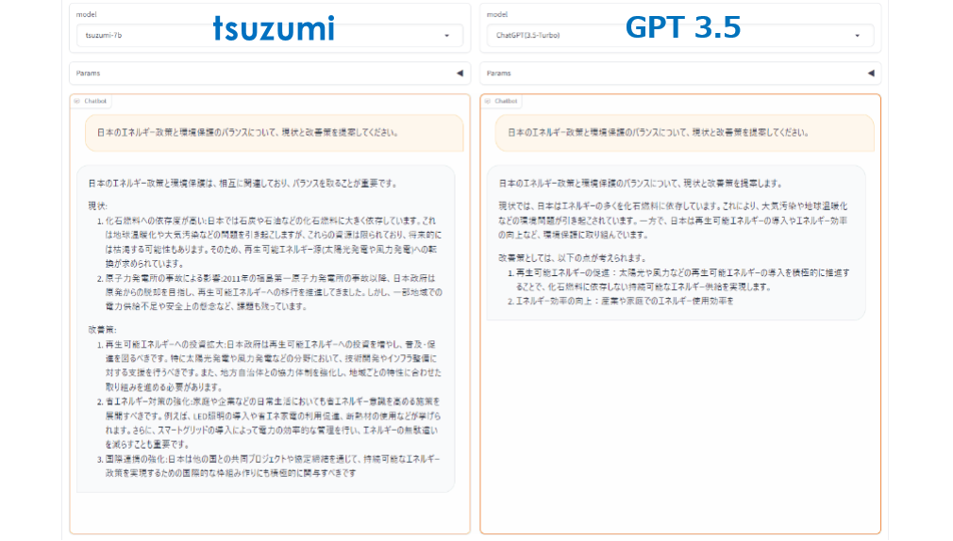
Task: Expand Params under the tsuzumi-7b model
Action: pos(269,73)
